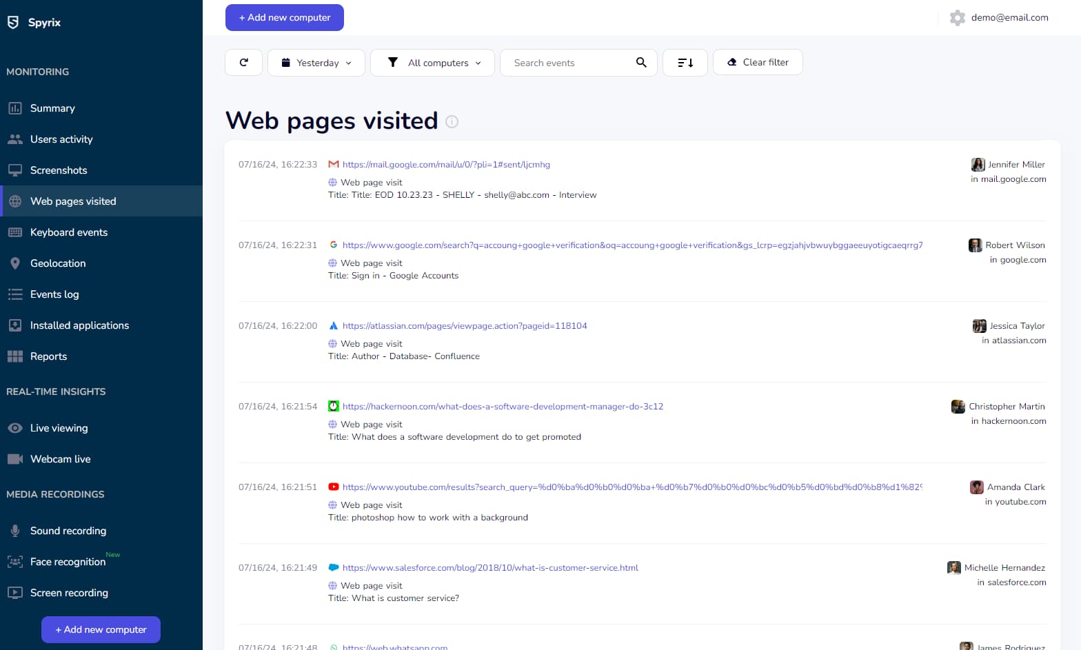Open the atlassian.com viewpage link
1081x650 pixels.
click(465, 326)
